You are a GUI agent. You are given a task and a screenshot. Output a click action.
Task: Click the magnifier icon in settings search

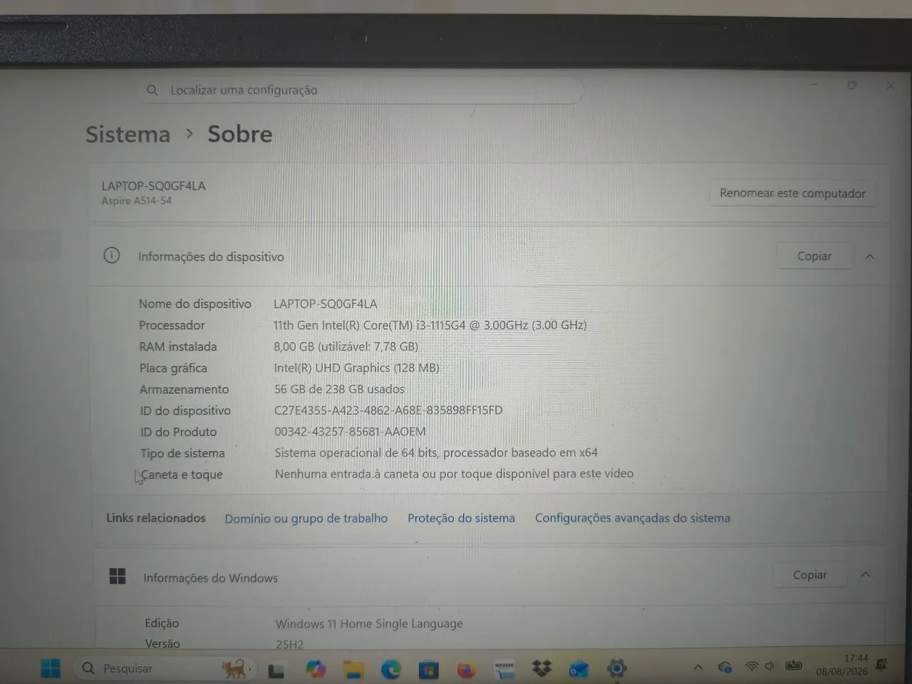point(152,90)
